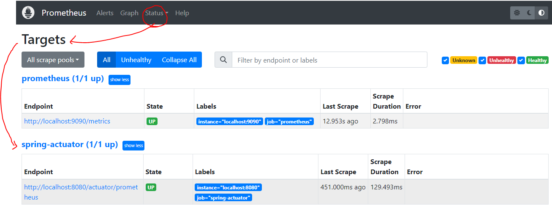
Task: Click the UP state badge for localhost:9090
Action: (x=152, y=121)
